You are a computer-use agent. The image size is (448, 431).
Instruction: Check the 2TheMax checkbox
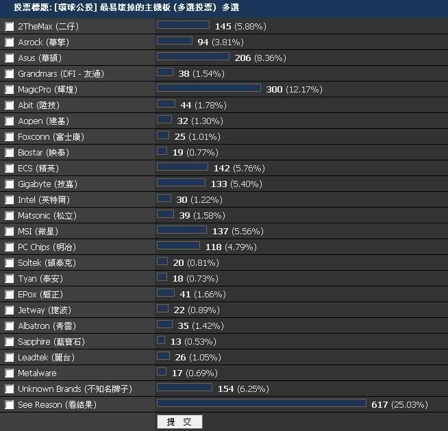(9, 27)
